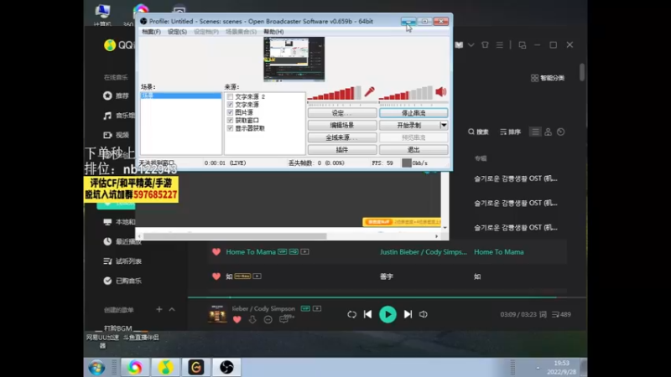Image resolution: width=671 pixels, height=377 pixels.
Task: Open QQ Music main menu icon
Action: click(499, 44)
